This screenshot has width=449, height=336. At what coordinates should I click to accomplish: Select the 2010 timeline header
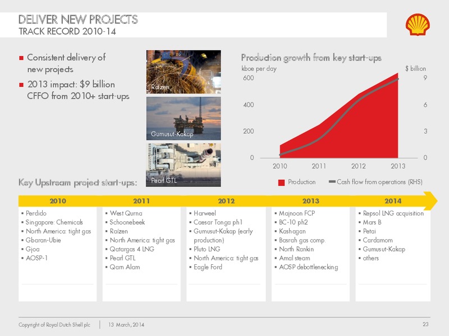58,201
